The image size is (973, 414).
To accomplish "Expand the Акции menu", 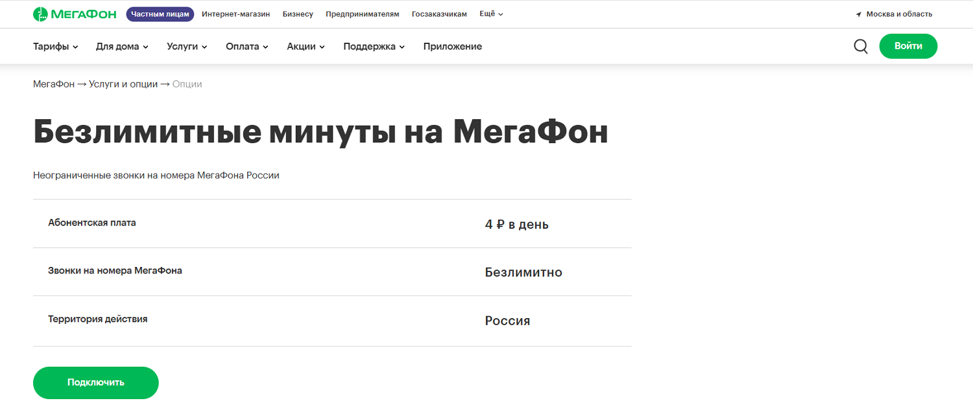I will 306,47.
